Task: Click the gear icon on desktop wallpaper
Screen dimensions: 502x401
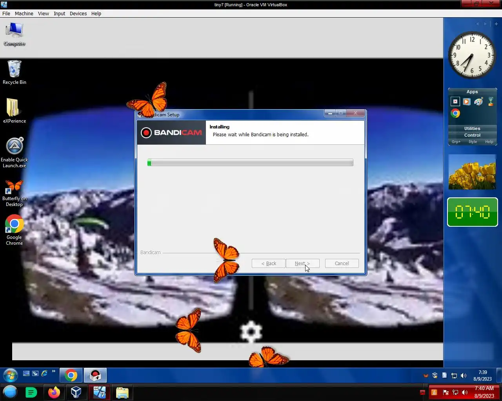Action: (251, 332)
